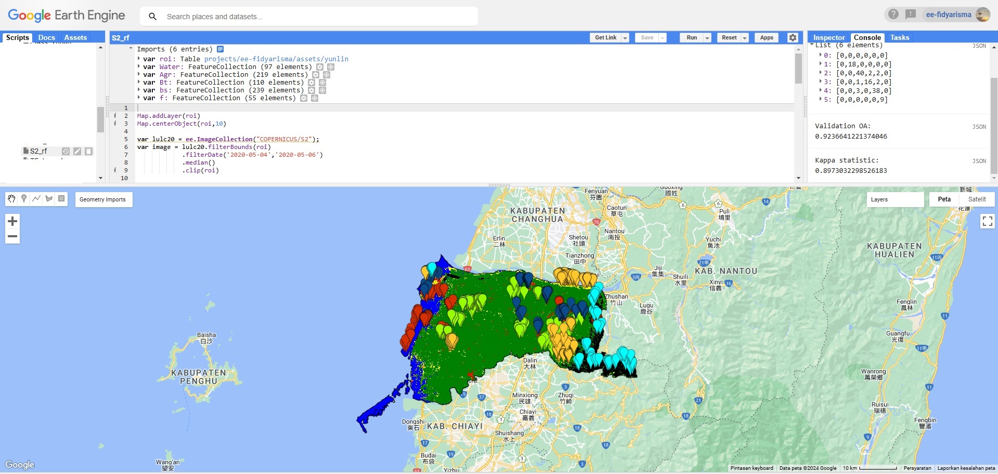Expand console list row 4: [0,0,3,0,38,0]

pyautogui.click(x=821, y=90)
